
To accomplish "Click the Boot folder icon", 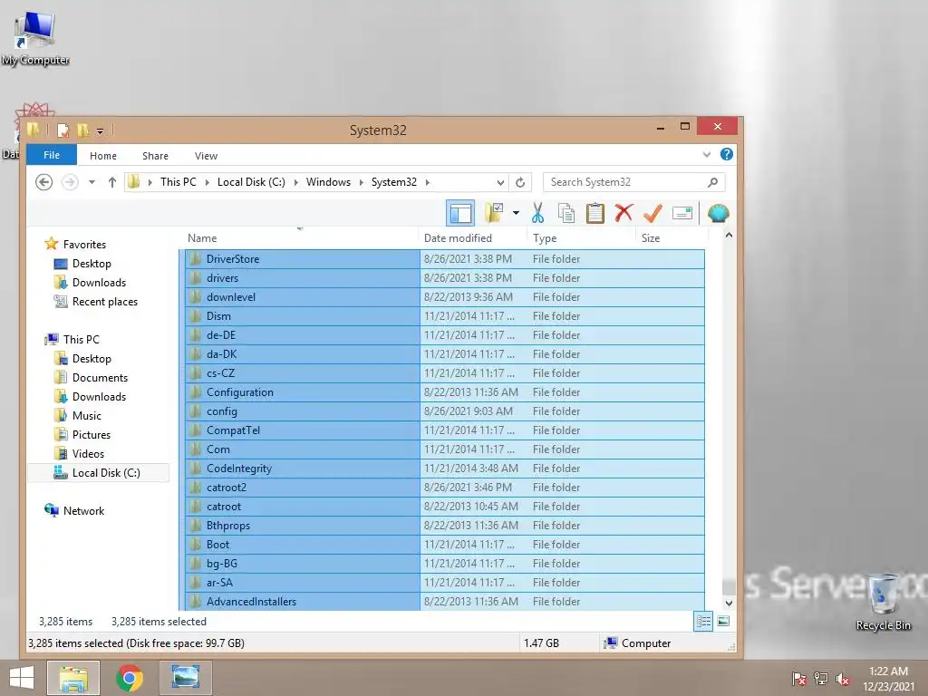I will coord(196,545).
